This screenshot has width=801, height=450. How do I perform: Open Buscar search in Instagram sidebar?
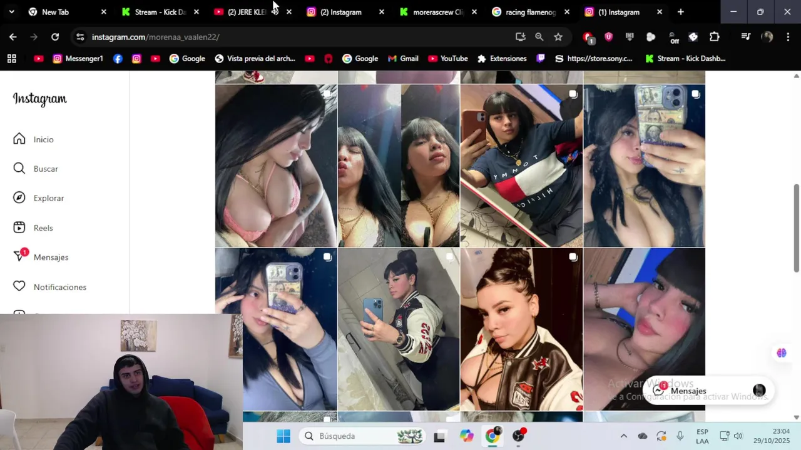[x=36, y=169]
